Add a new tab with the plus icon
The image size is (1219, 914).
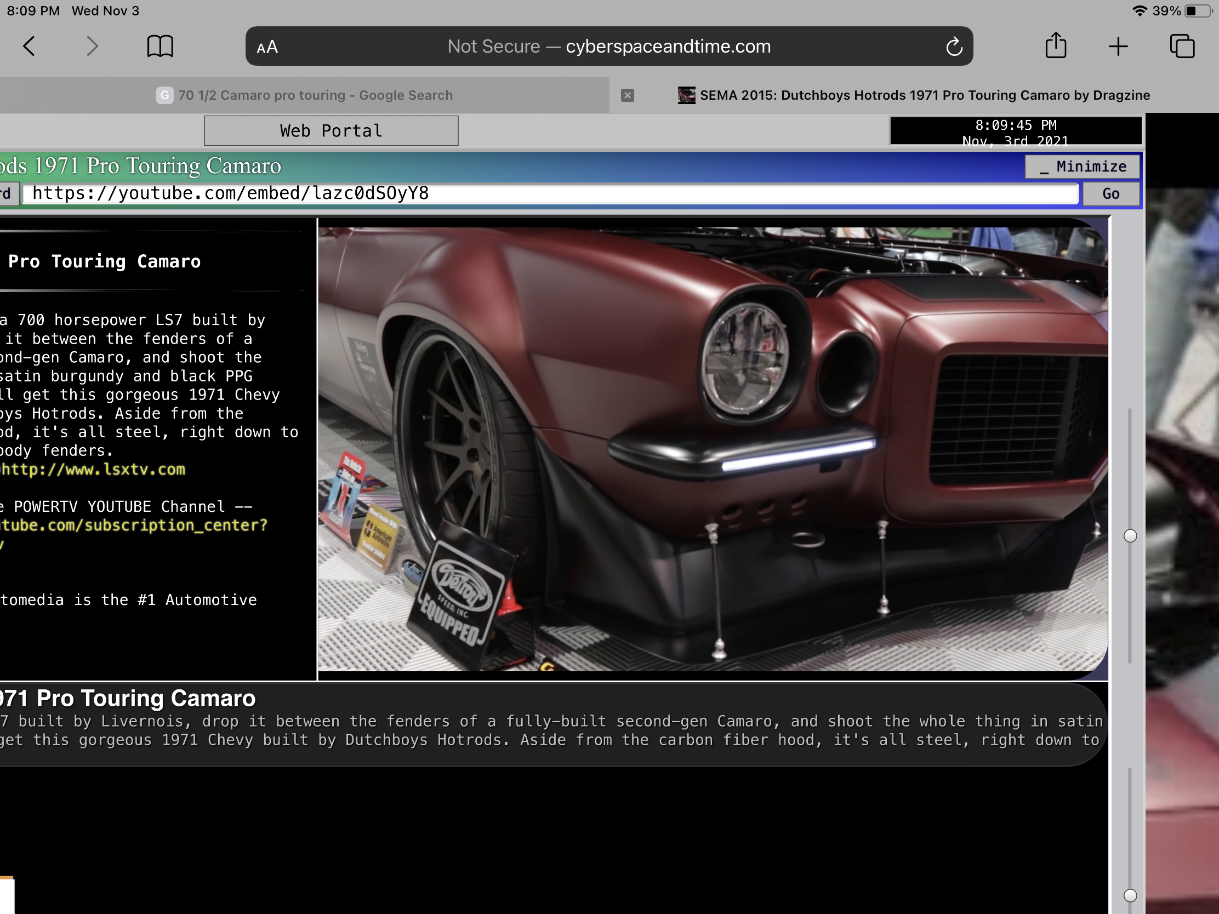tap(1118, 46)
